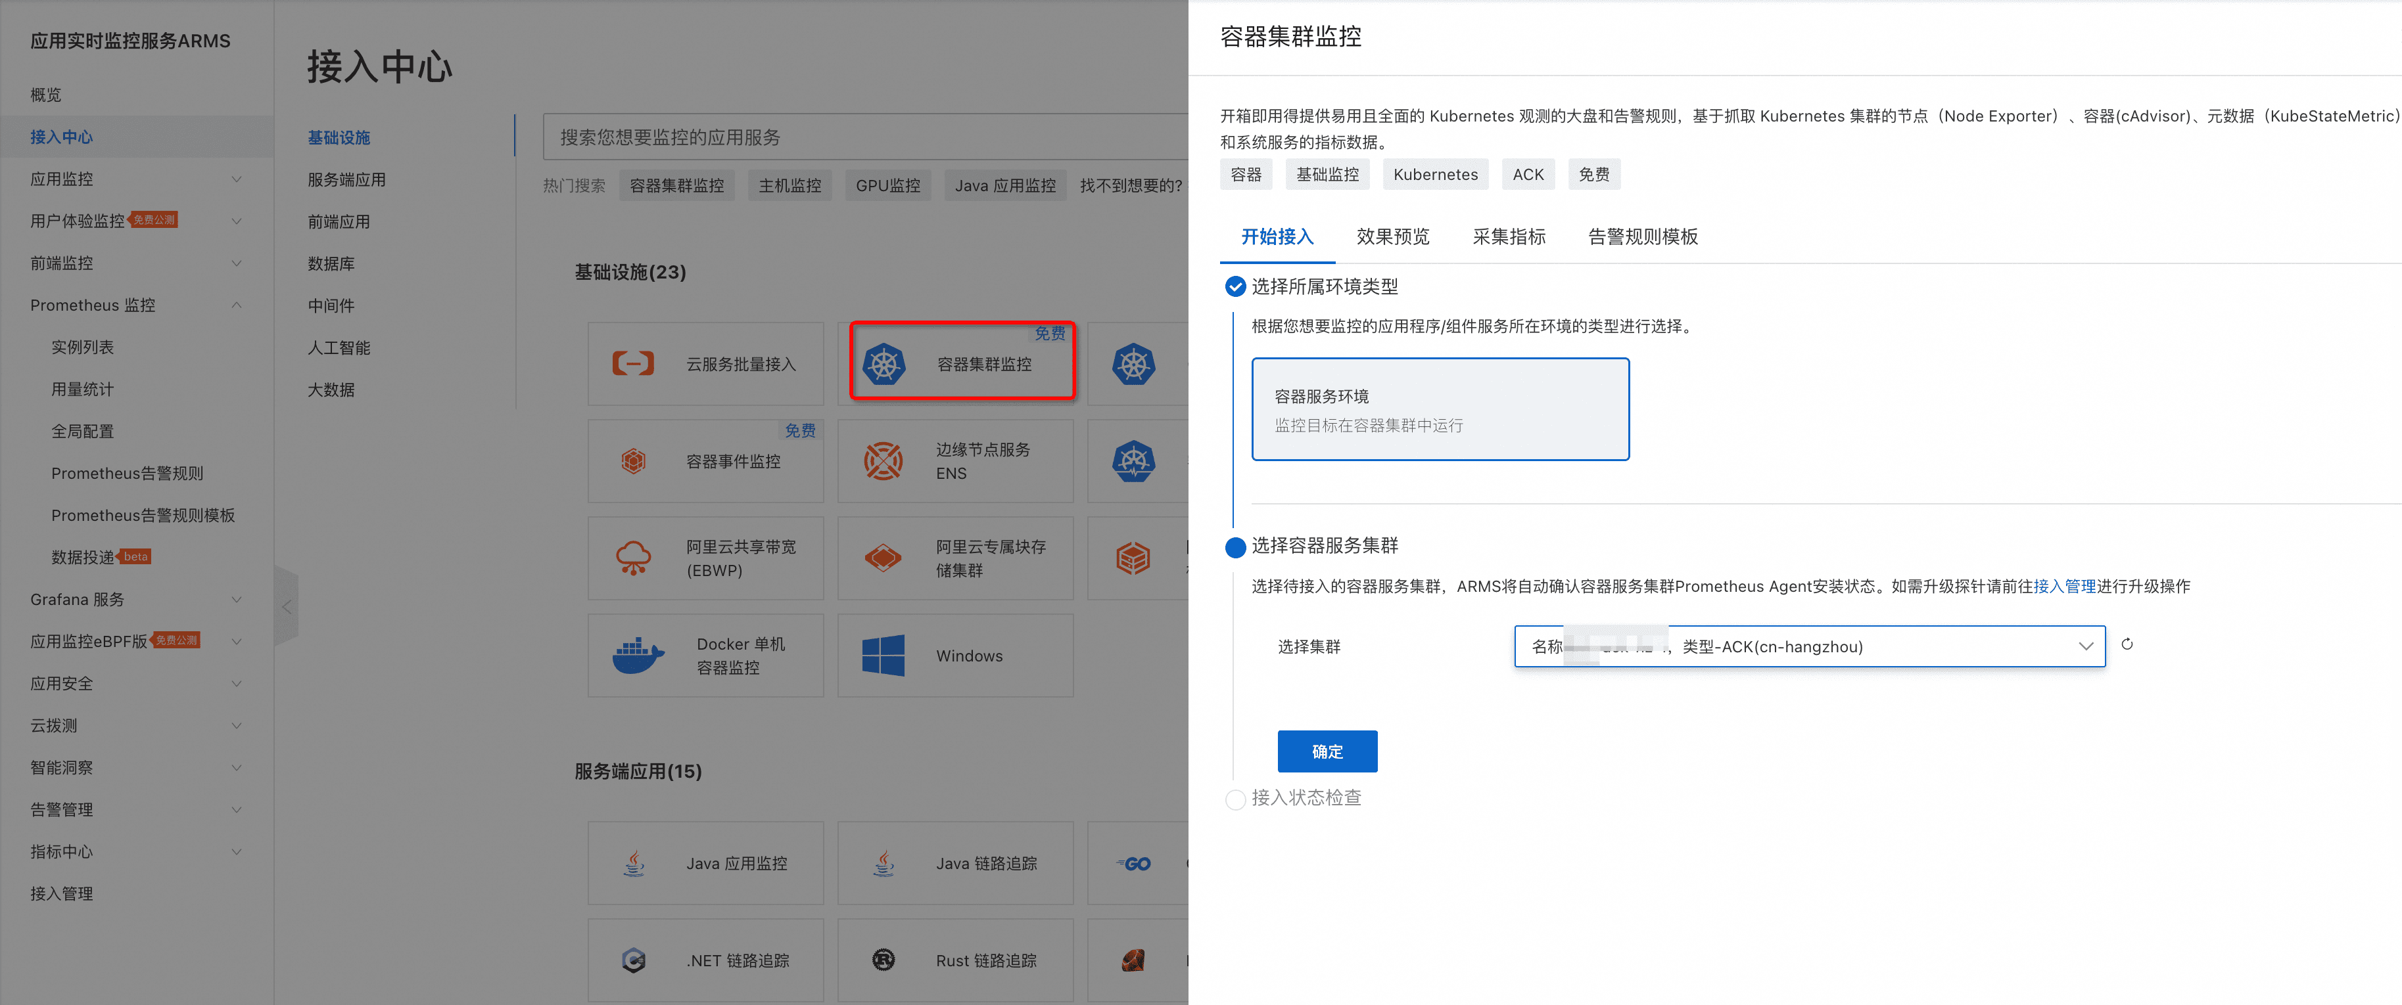The height and width of the screenshot is (1005, 2402).
Task: Click the 云服务批量接入 bracket icon
Action: (633, 364)
